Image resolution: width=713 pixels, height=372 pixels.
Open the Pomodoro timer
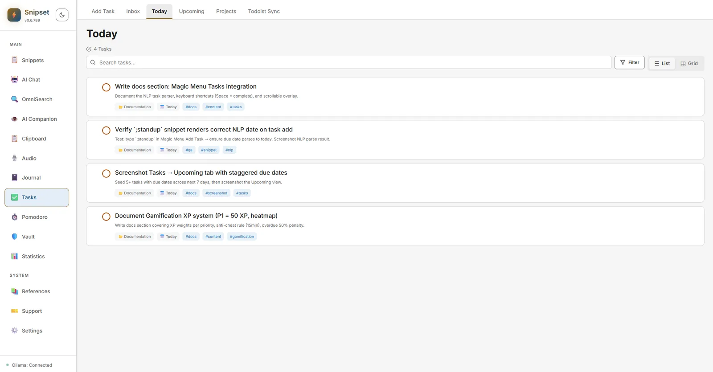click(x=37, y=217)
